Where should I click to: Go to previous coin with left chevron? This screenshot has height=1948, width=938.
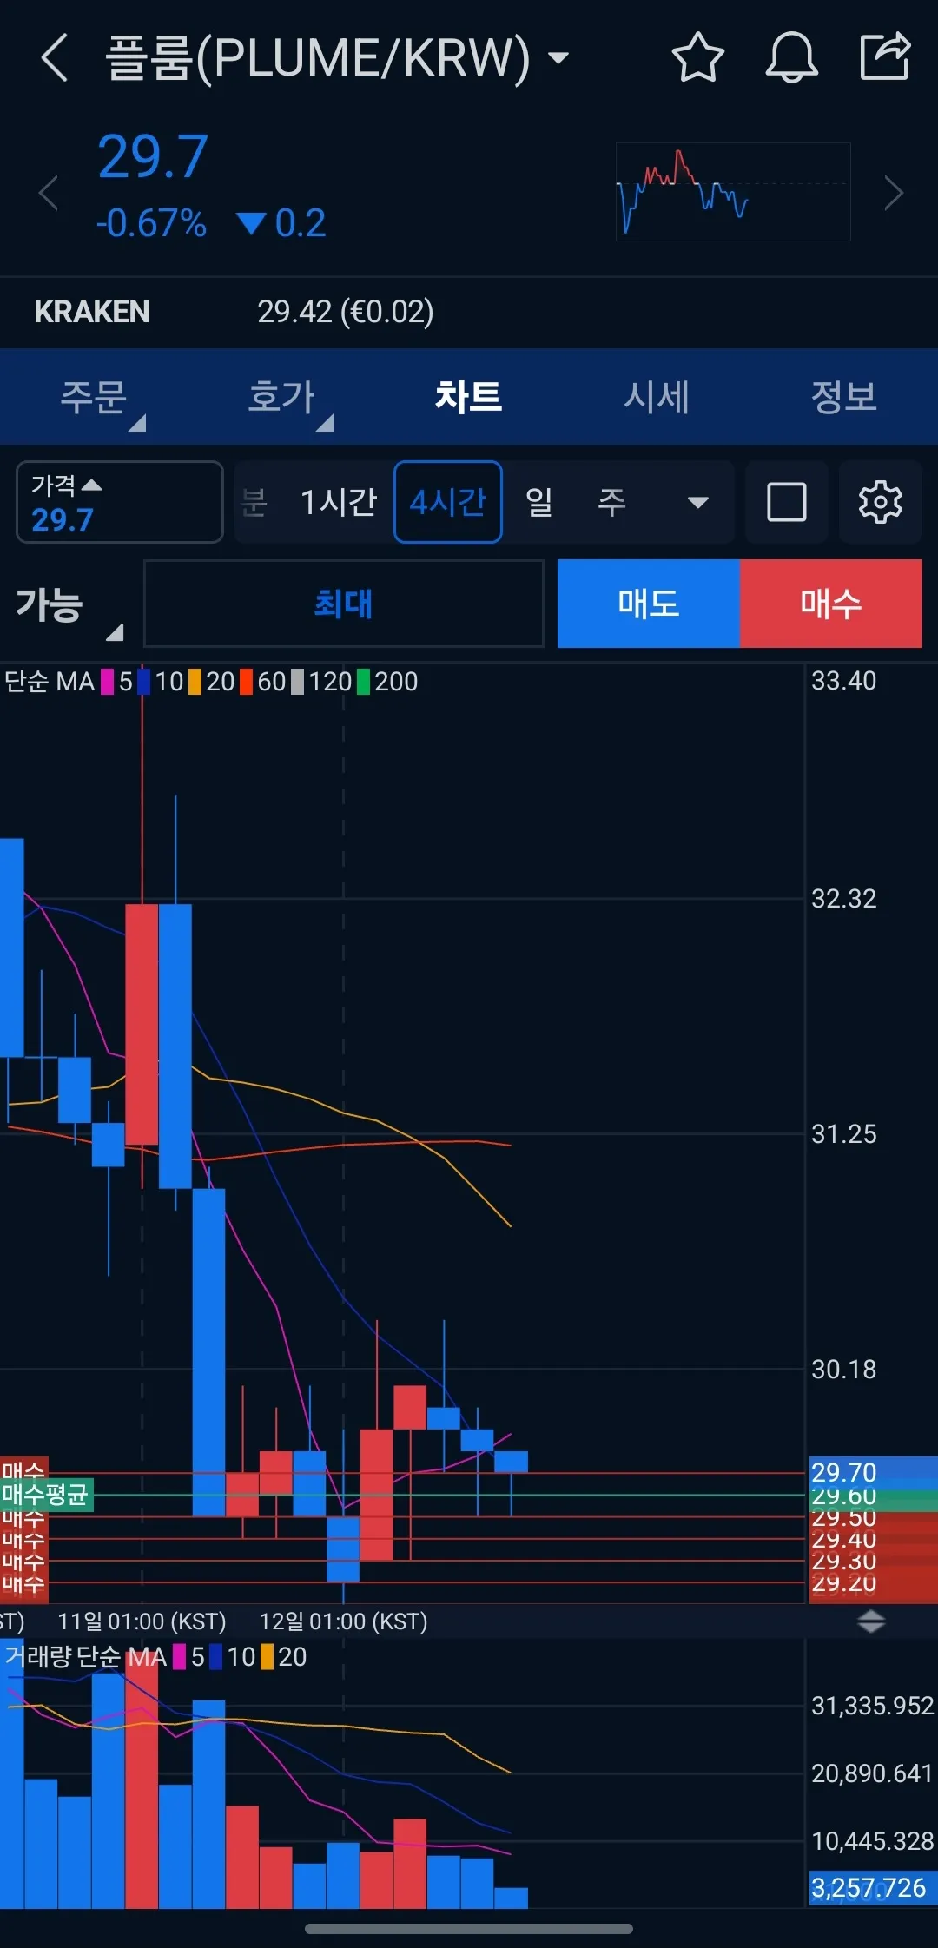click(x=49, y=193)
